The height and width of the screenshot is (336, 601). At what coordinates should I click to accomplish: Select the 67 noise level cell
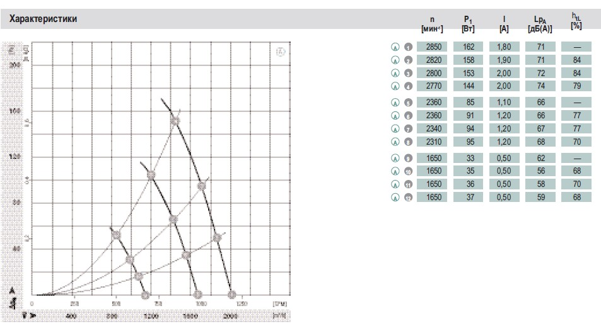click(x=540, y=128)
